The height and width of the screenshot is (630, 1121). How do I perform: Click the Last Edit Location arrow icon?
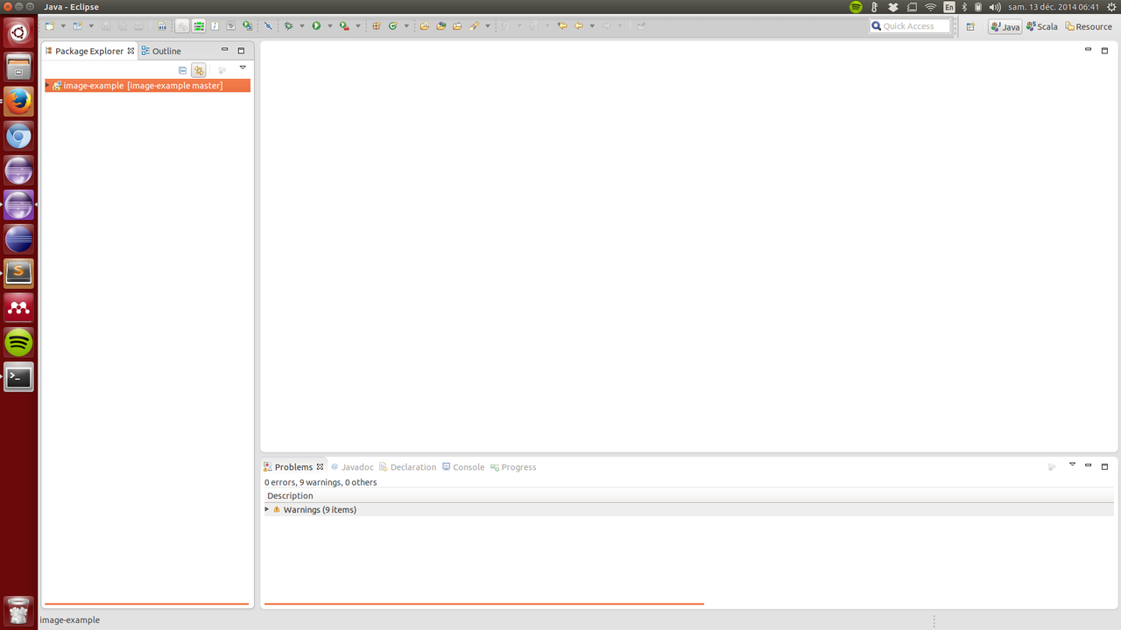[562, 26]
